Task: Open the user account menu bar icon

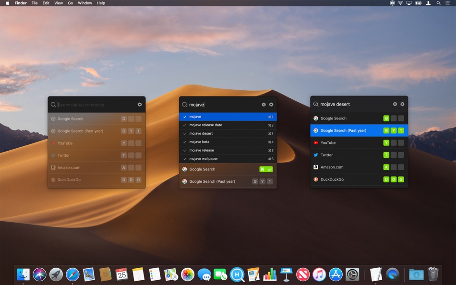Action: point(428,3)
